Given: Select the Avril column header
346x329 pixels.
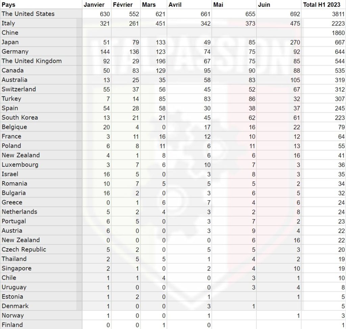Looking at the screenshot, I should 176,5.
